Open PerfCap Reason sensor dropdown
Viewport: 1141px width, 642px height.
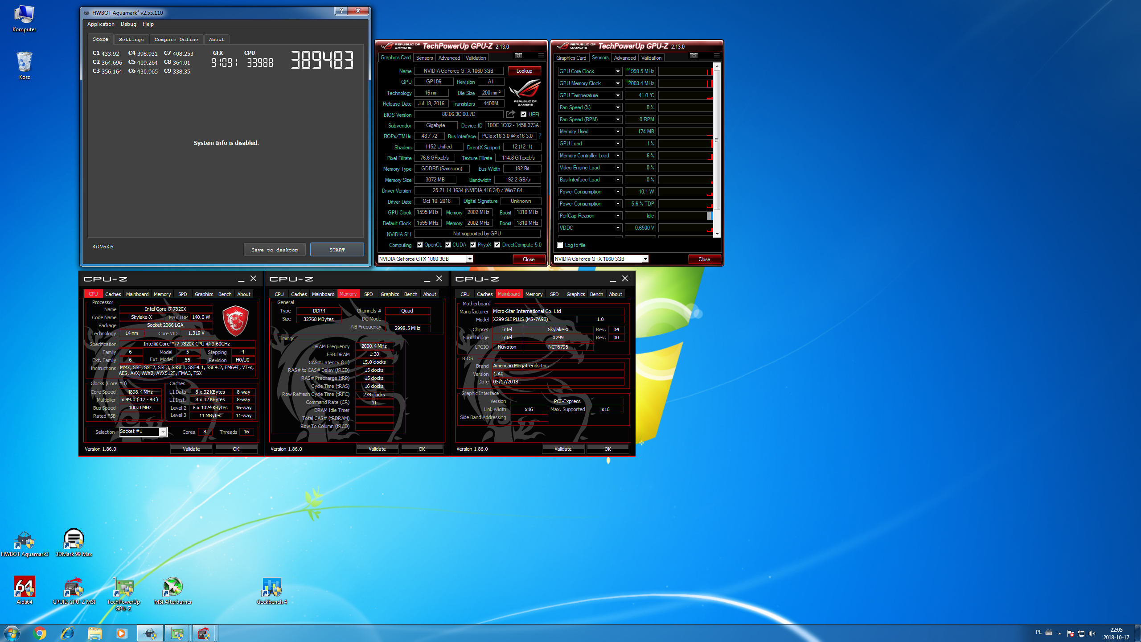pos(618,216)
